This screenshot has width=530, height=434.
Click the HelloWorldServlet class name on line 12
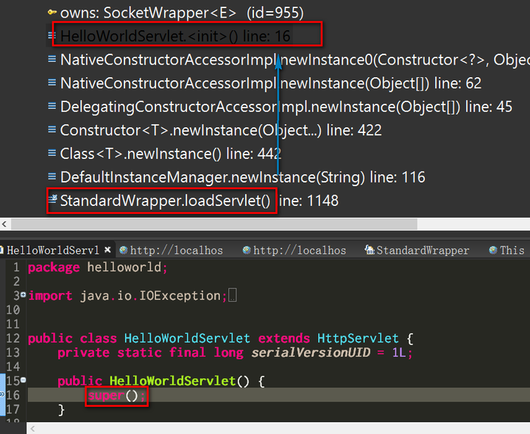click(187, 338)
